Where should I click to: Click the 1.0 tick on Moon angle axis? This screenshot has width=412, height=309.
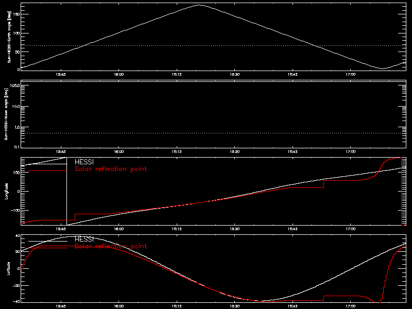(17, 127)
